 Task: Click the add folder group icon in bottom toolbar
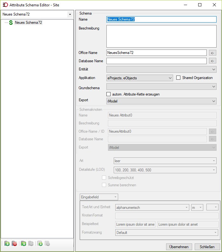pyautogui.click(x=24, y=244)
